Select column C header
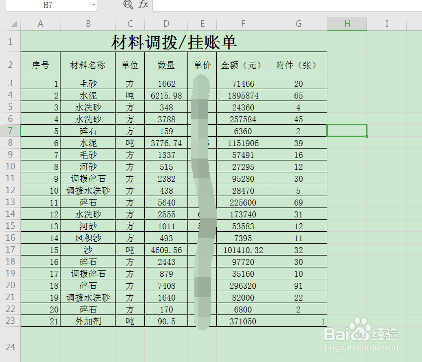The height and width of the screenshot is (362, 422). (130, 24)
